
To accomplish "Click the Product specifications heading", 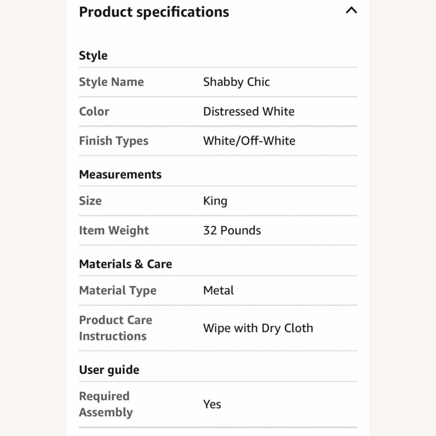I will coord(154,12).
